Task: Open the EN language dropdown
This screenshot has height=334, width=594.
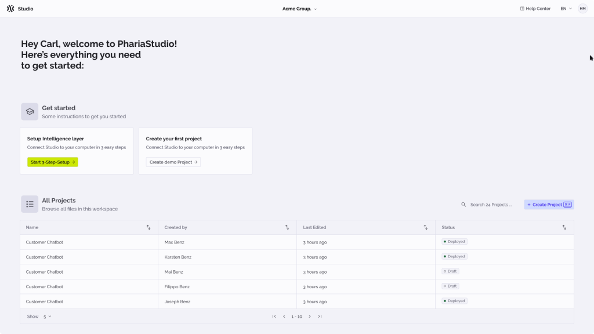Action: point(566,8)
